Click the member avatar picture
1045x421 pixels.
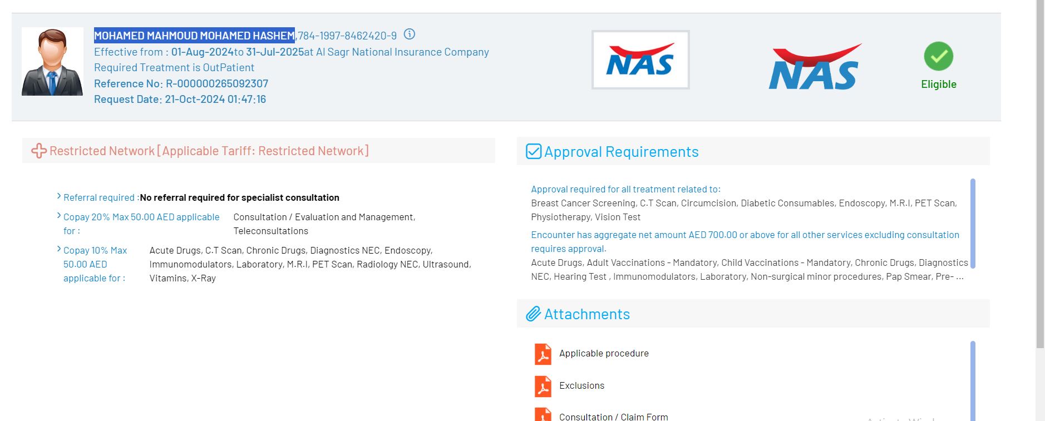pyautogui.click(x=52, y=62)
